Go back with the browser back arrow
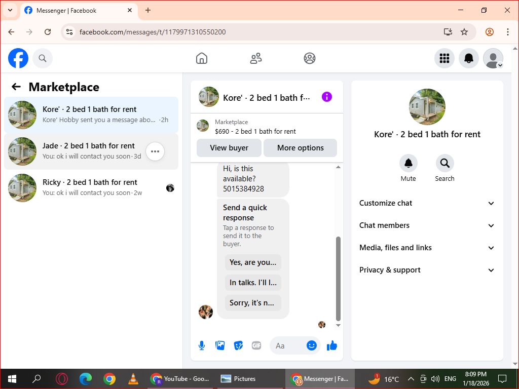The image size is (519, 389). [x=11, y=32]
